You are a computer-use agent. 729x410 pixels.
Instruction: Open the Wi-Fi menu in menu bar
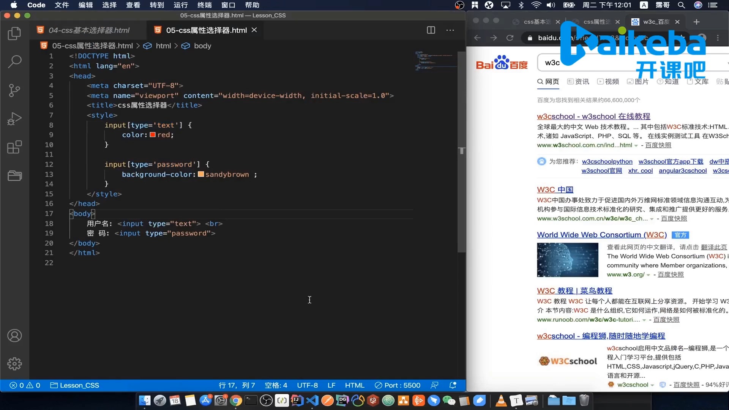(536, 5)
